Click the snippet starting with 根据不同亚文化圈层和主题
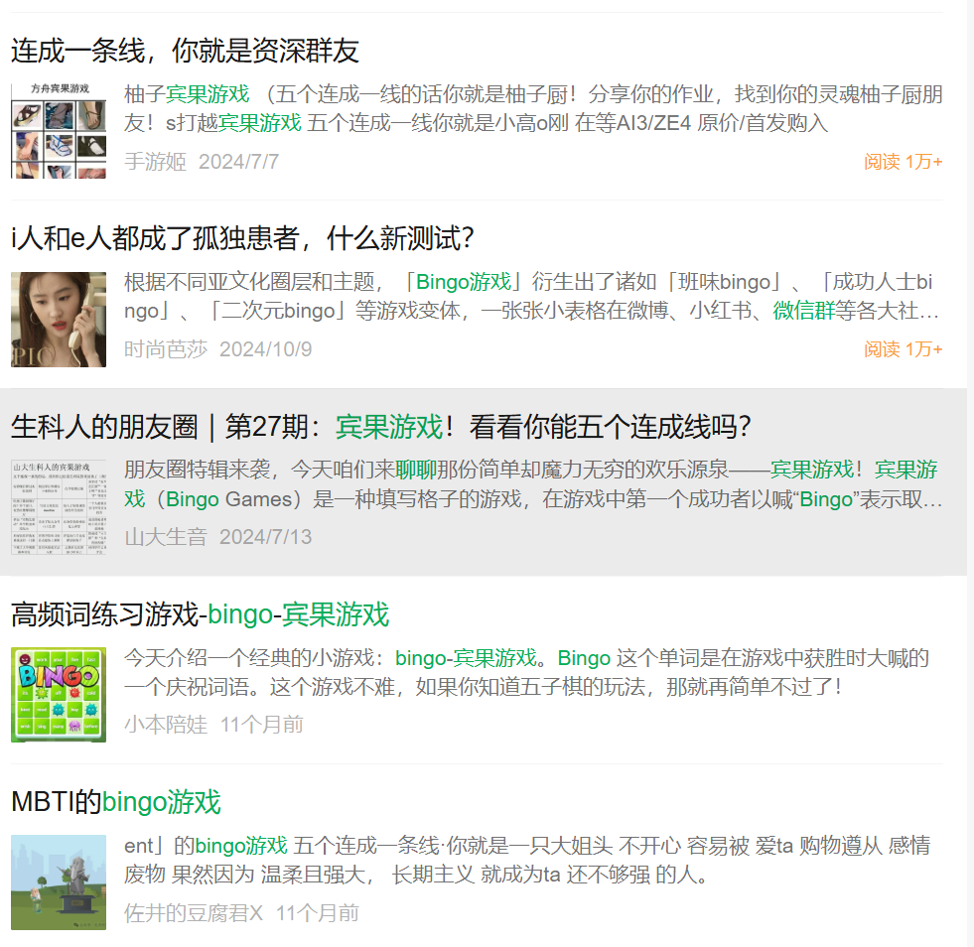 pyautogui.click(x=531, y=296)
